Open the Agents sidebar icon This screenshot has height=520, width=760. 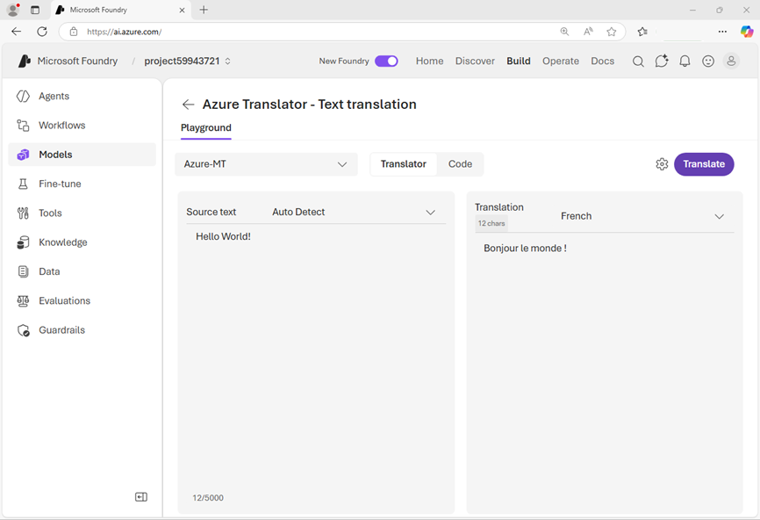pyautogui.click(x=23, y=96)
